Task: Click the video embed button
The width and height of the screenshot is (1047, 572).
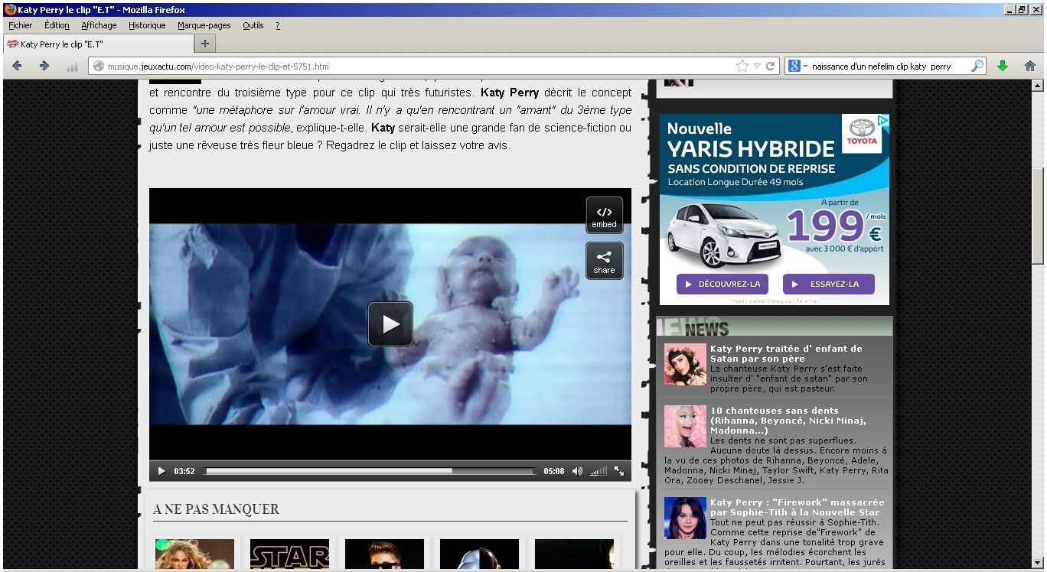Action: coord(604,216)
